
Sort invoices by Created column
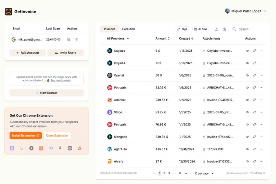(186, 38)
